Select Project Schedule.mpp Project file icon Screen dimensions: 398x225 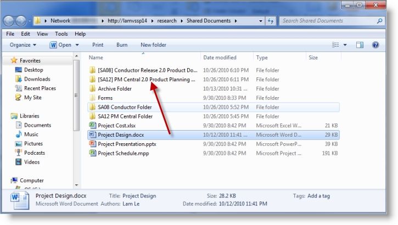click(x=92, y=153)
